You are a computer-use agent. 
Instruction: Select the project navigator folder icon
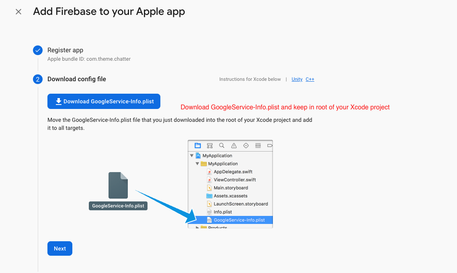pyautogui.click(x=197, y=146)
